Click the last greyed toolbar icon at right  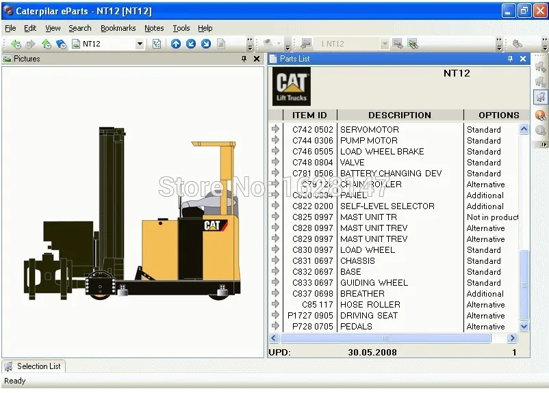point(517,44)
